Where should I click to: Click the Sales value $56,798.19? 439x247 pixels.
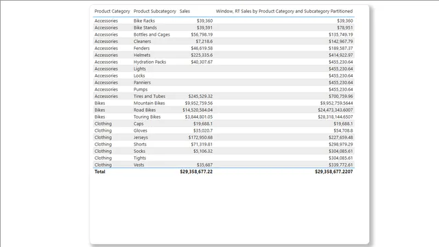202,34
